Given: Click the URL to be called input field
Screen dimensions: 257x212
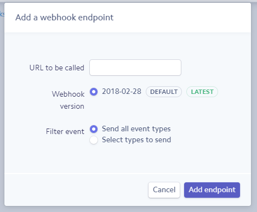Looking at the screenshot, I should pos(135,68).
